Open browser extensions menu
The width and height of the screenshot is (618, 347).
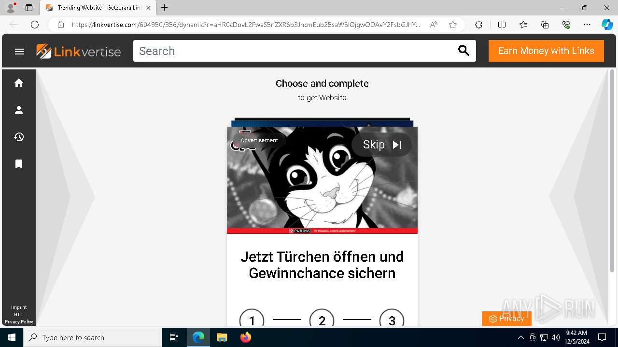[478, 25]
